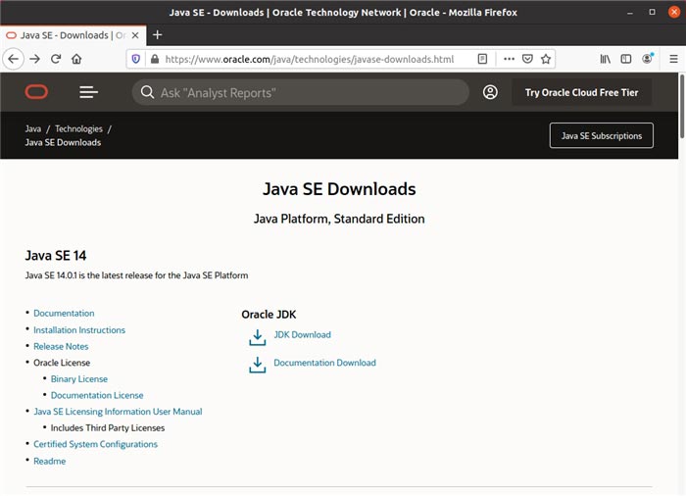Open the Documentation link
The height and width of the screenshot is (496, 686).
tap(64, 313)
